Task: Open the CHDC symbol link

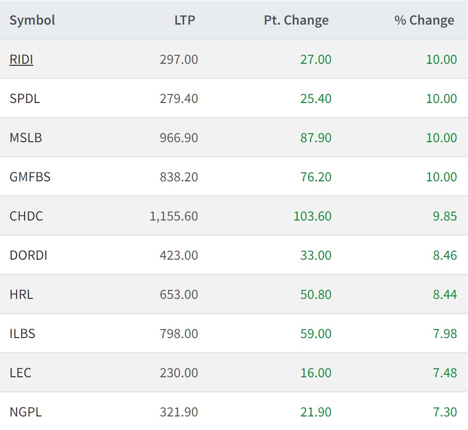Action: pos(26,216)
